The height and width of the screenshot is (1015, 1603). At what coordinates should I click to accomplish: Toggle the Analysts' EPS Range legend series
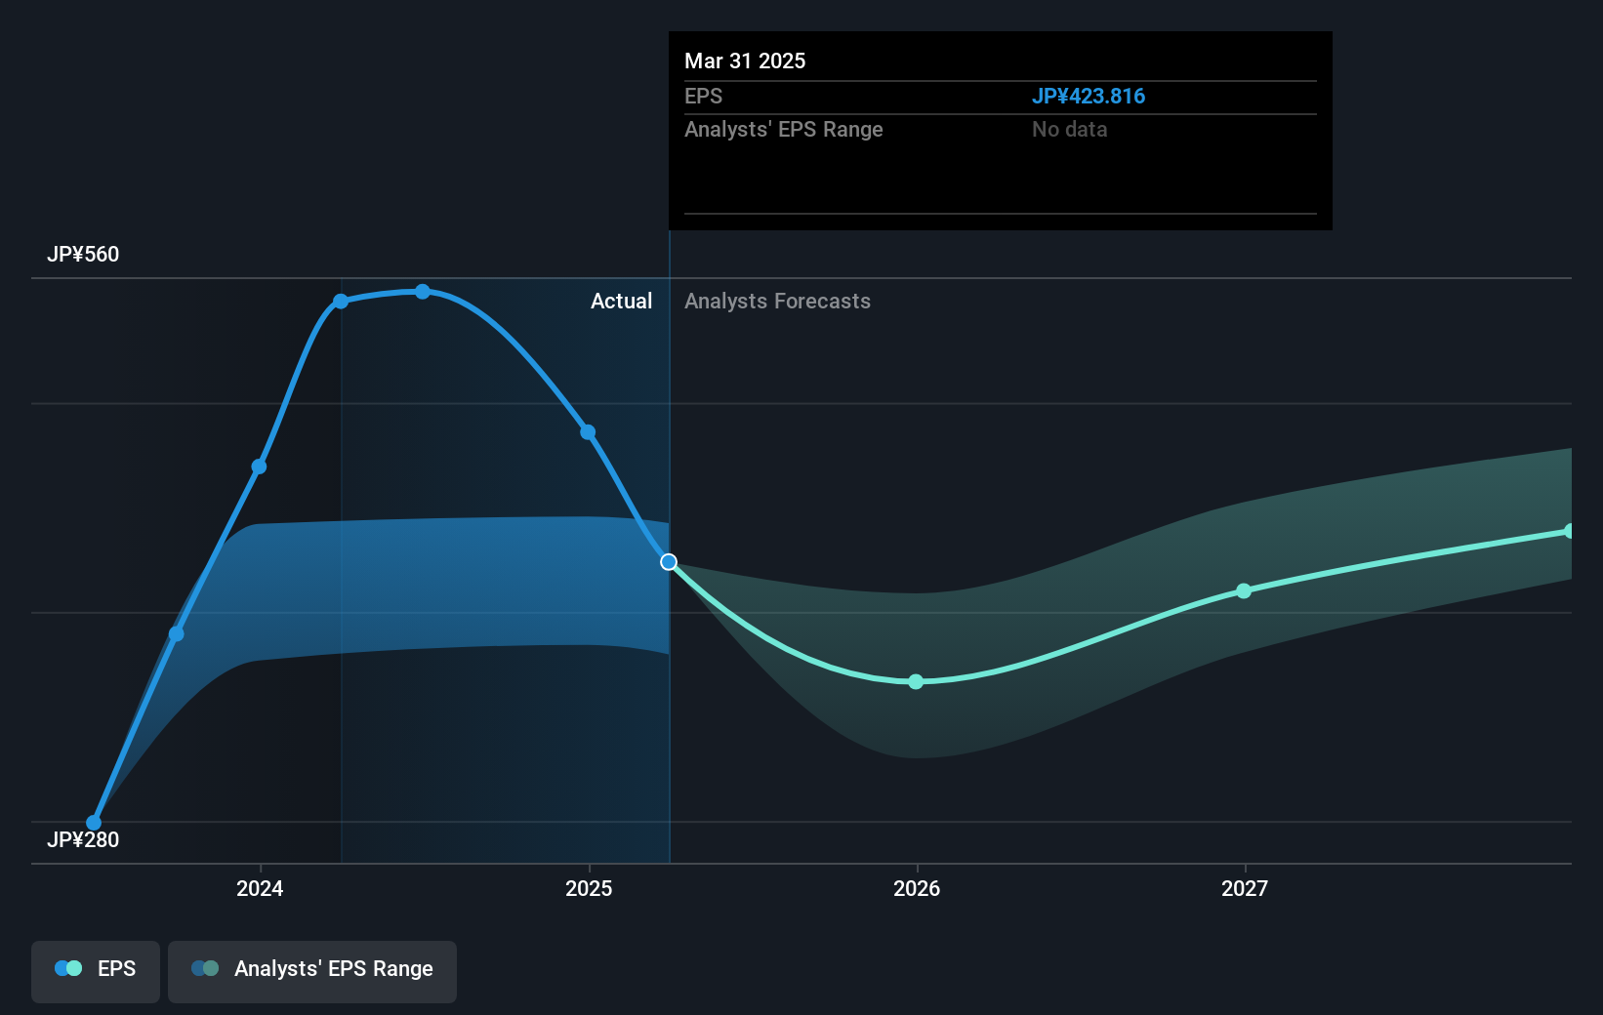pos(312,971)
